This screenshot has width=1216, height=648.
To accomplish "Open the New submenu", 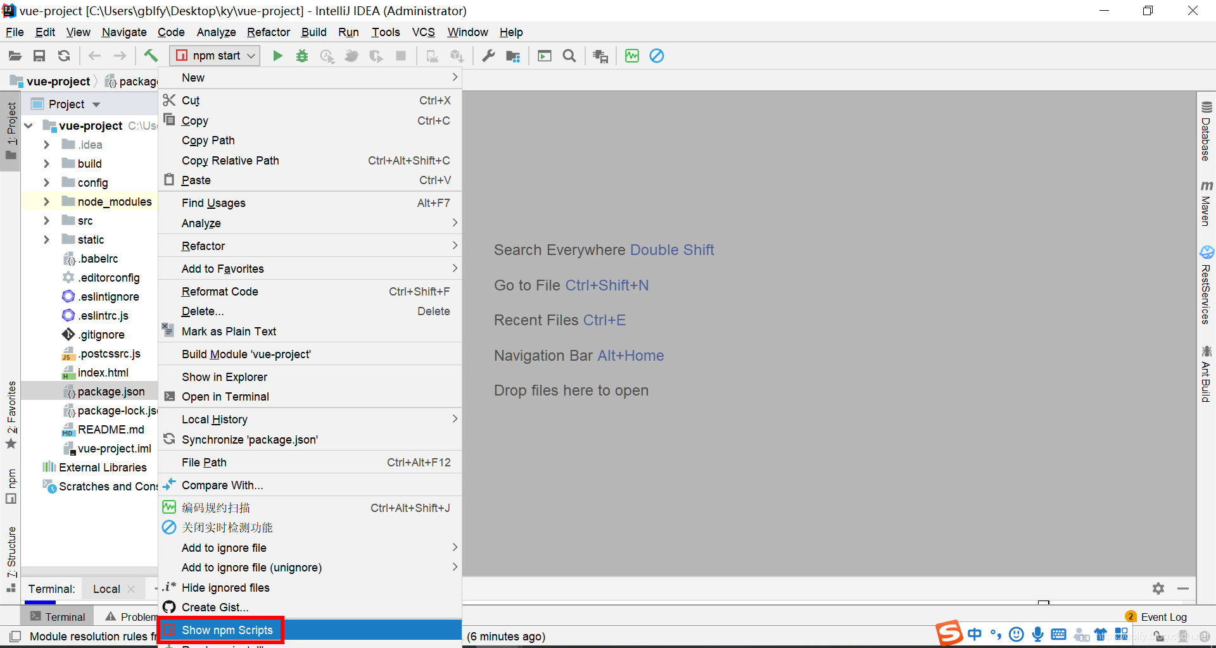I will coord(310,78).
